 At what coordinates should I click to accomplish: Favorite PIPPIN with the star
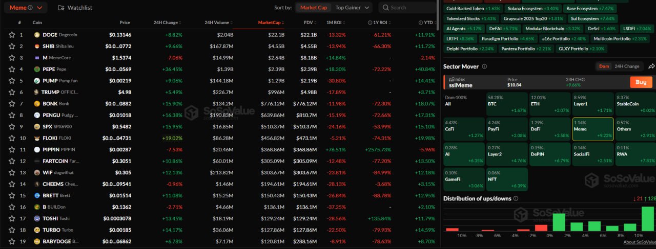pos(11,150)
